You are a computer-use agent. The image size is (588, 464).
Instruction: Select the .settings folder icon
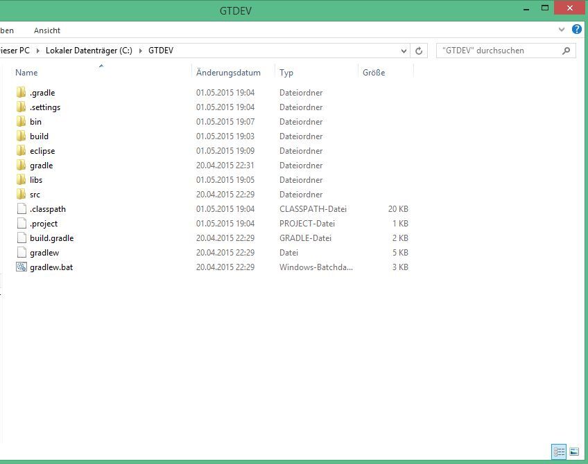(21, 107)
